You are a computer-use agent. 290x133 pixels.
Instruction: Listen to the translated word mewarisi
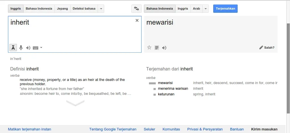pos(164,48)
